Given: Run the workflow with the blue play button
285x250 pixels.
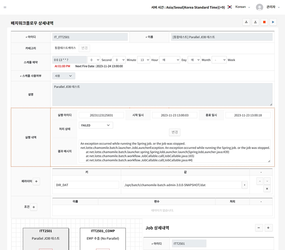Looking at the screenshot, I should click(273, 22).
